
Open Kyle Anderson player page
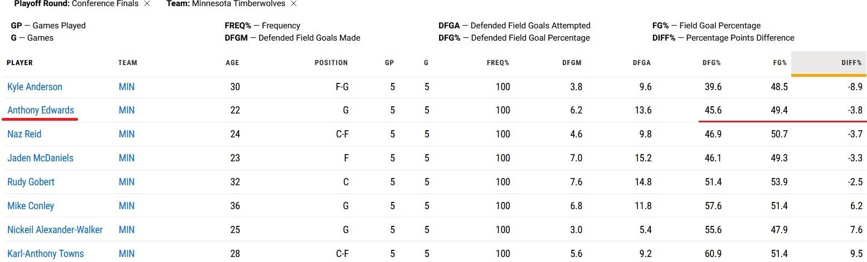pyautogui.click(x=35, y=87)
